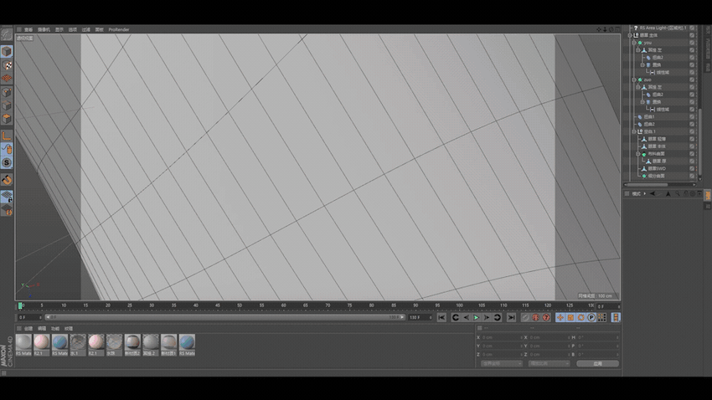The width and height of the screenshot is (712, 400).
Task: Open the 编辑 material manager menu
Action: pos(42,328)
